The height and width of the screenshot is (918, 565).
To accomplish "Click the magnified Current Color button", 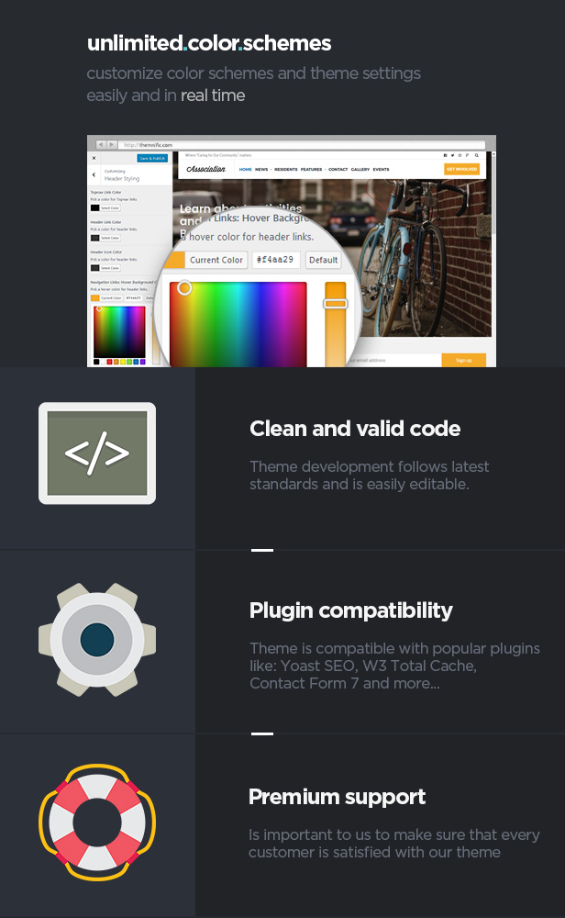I will pyautogui.click(x=216, y=260).
